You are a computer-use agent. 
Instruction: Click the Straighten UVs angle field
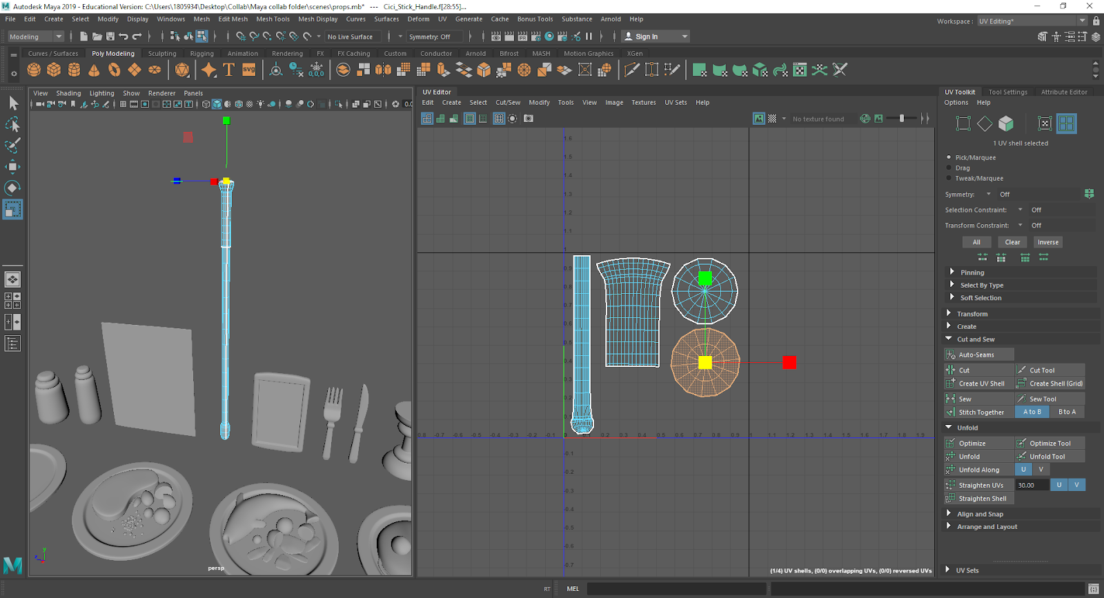pyautogui.click(x=1031, y=486)
